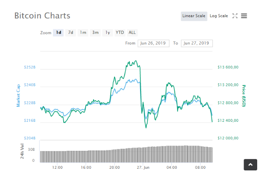Switch chart to Linear Scale
This screenshot has height=179, width=274.
194,16
